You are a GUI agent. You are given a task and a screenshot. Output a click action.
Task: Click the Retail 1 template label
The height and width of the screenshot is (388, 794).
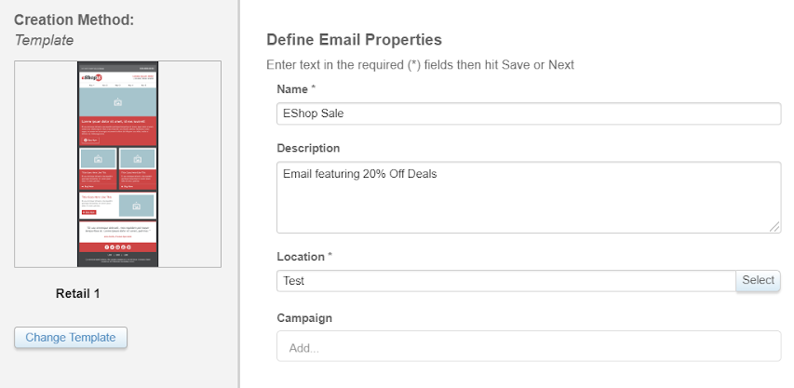pyautogui.click(x=78, y=293)
